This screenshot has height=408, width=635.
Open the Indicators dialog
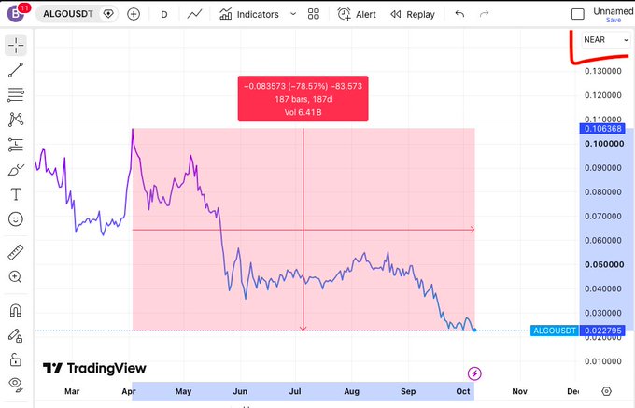pyautogui.click(x=249, y=14)
